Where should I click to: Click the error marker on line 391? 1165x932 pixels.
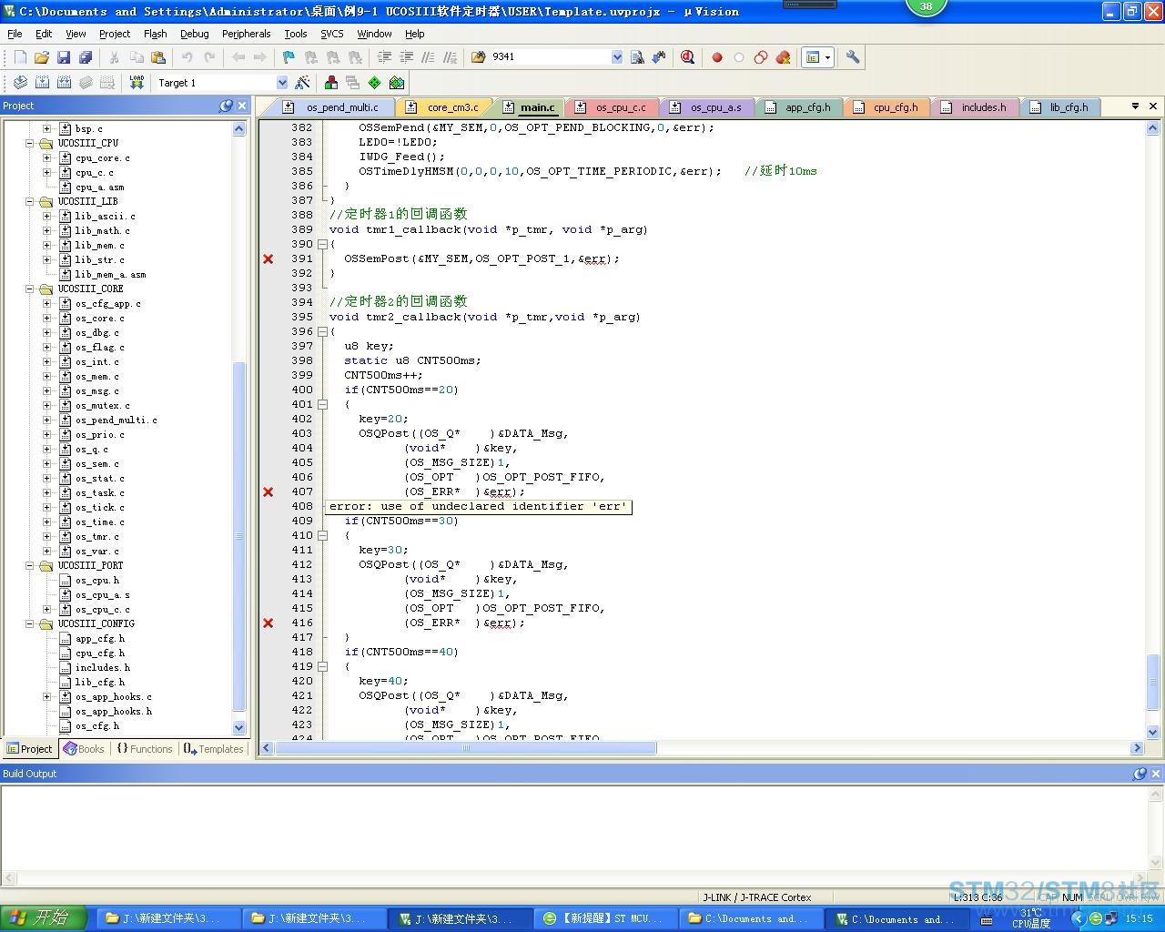click(268, 258)
